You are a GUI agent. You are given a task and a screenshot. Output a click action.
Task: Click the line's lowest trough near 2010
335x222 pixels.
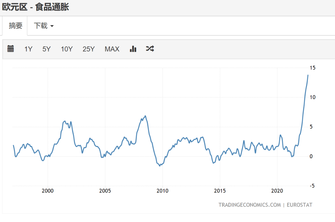[x=160, y=166]
